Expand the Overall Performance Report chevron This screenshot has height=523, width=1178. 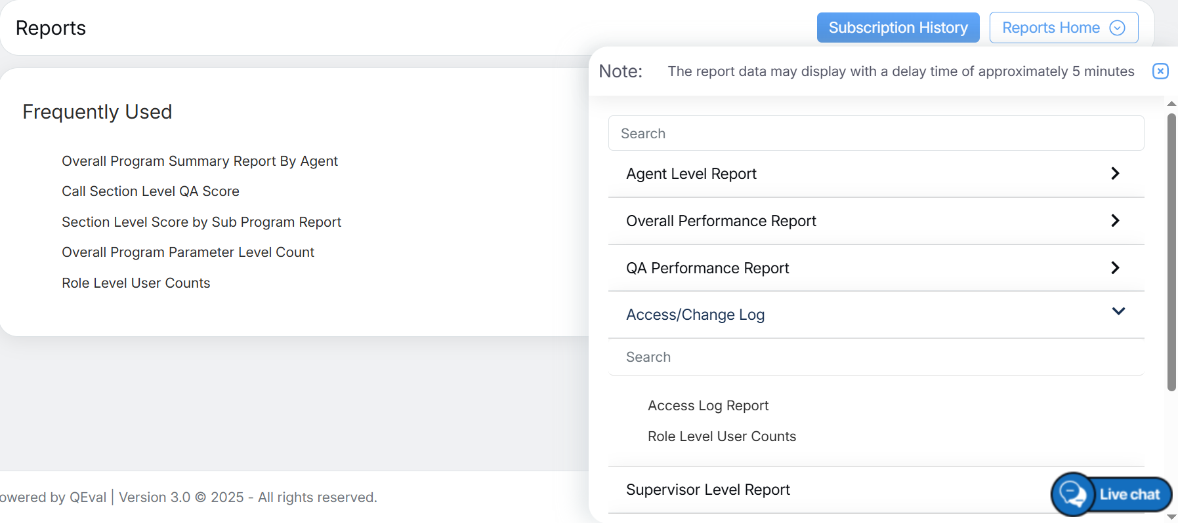[1114, 221]
